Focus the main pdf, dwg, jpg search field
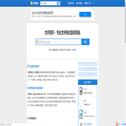Image resolution: width=126 pixels, height=126 pixels. tap(58, 42)
